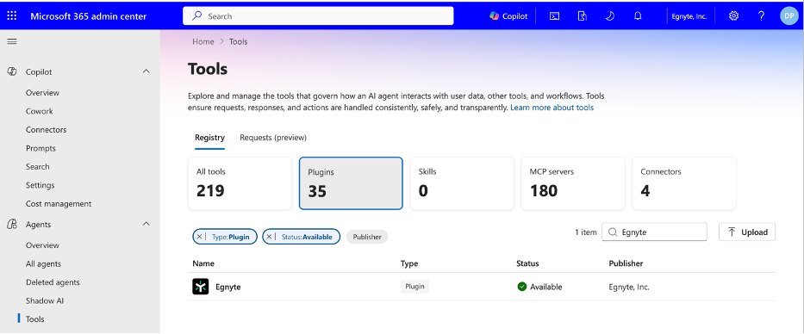Sort by the Type column header
Image resolution: width=804 pixels, height=334 pixels.
coord(409,263)
